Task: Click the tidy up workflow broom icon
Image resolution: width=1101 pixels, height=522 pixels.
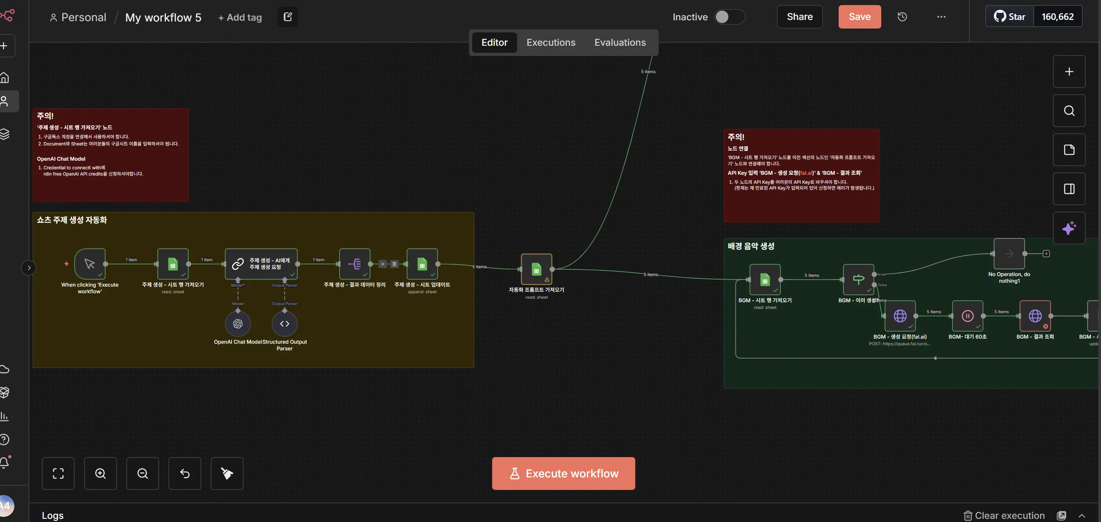Action: pos(227,473)
